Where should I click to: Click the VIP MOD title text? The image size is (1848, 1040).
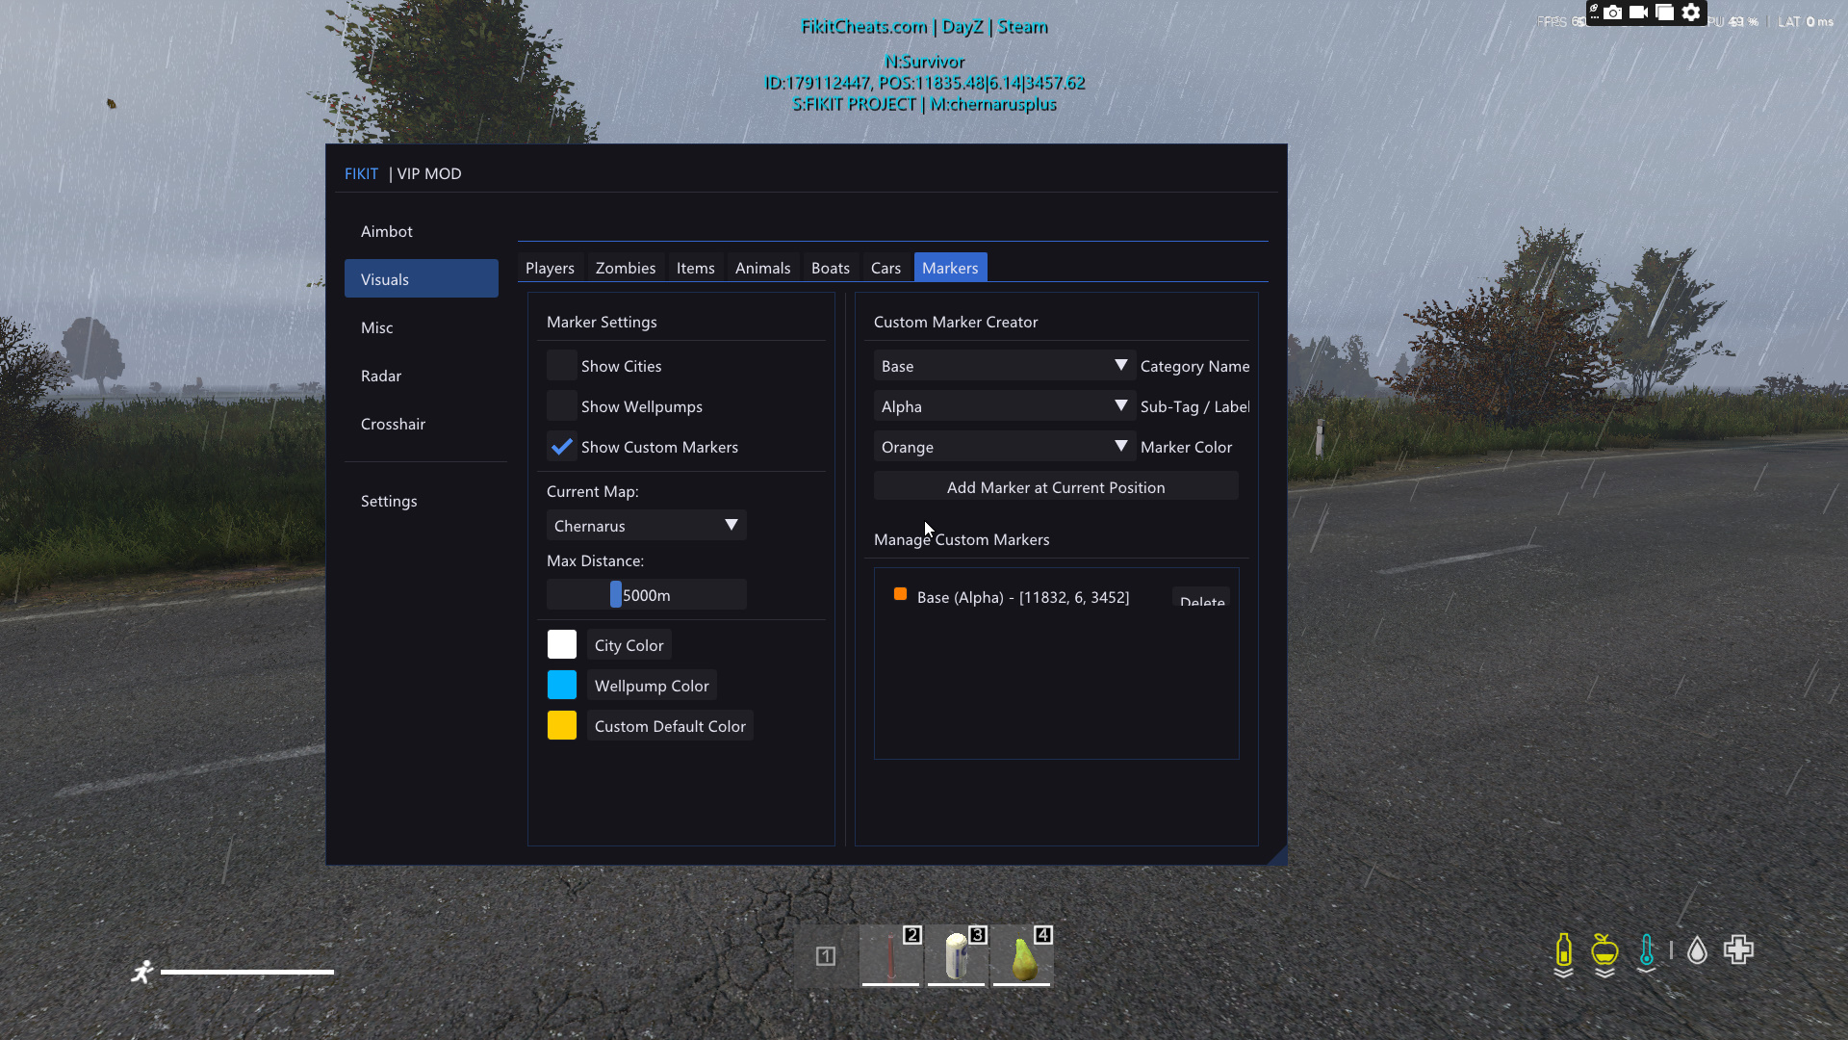(429, 173)
